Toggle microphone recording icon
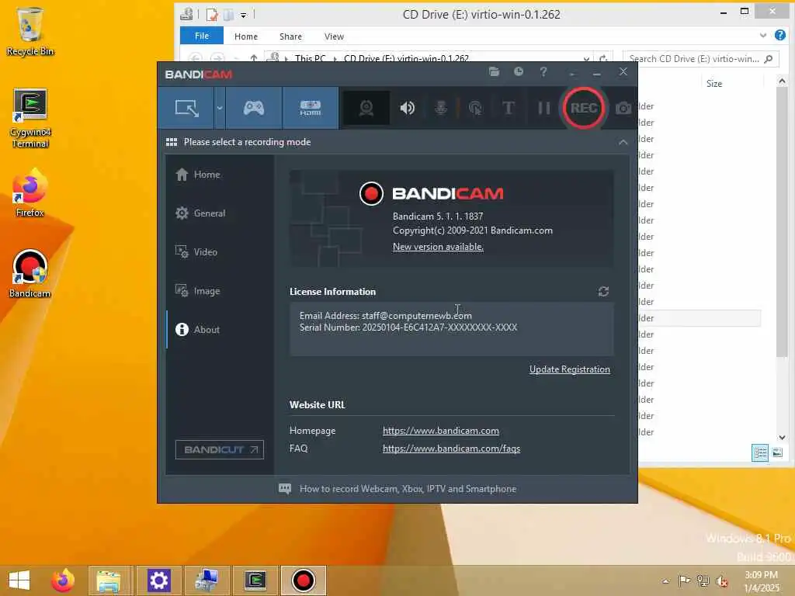Viewport: 795px width, 596px height. coord(441,108)
